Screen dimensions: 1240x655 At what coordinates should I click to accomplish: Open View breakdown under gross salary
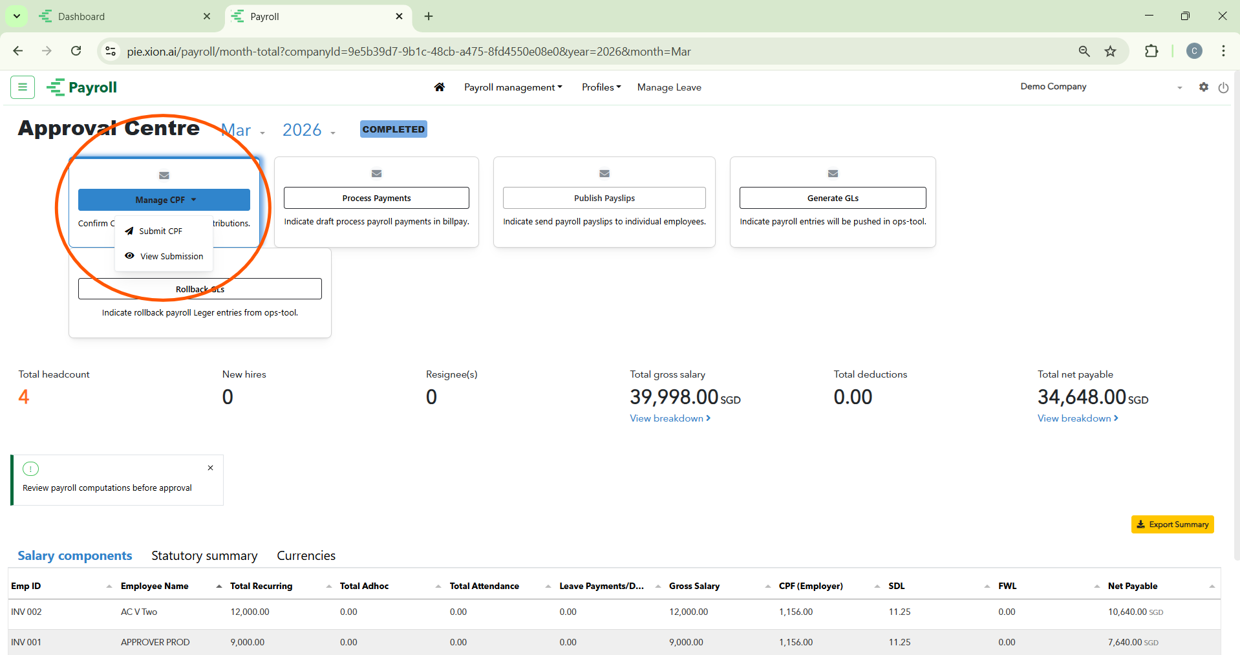670,418
